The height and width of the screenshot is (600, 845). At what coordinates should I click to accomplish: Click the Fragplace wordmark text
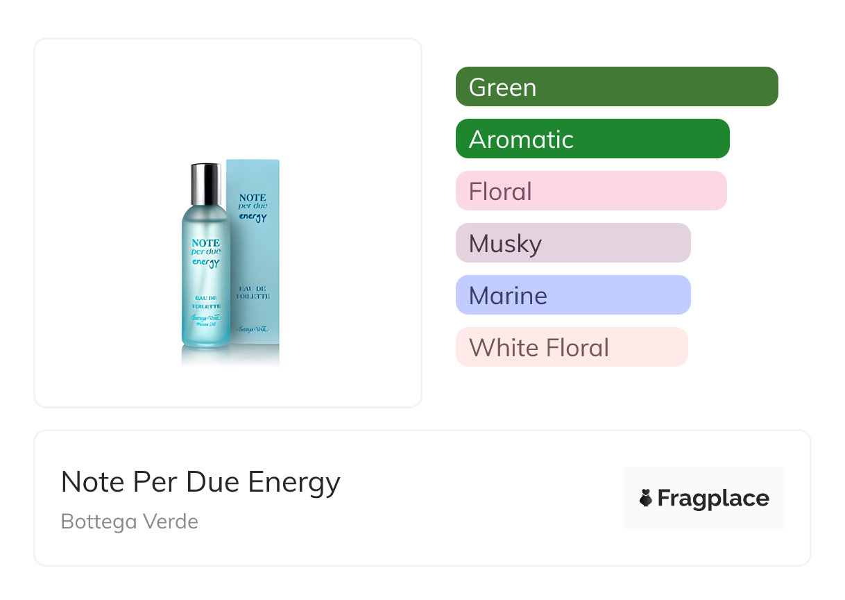pyautogui.click(x=712, y=498)
